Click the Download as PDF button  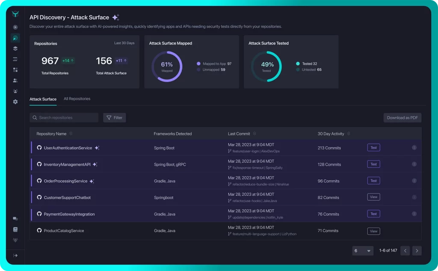coord(402,118)
